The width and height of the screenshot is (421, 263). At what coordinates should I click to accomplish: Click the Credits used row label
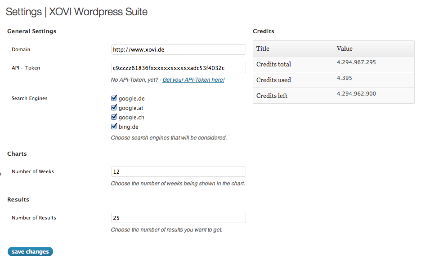273,80
